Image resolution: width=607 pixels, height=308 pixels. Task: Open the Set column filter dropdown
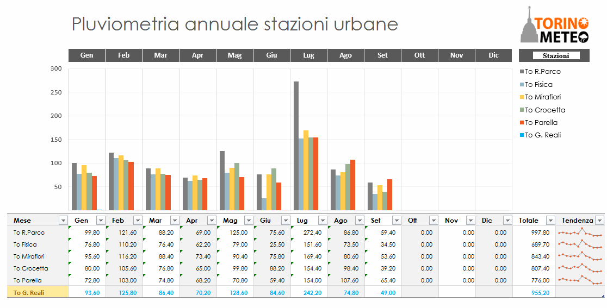coord(397,221)
